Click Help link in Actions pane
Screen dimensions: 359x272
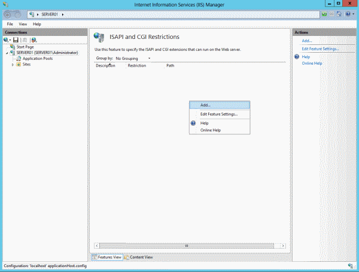[306, 57]
